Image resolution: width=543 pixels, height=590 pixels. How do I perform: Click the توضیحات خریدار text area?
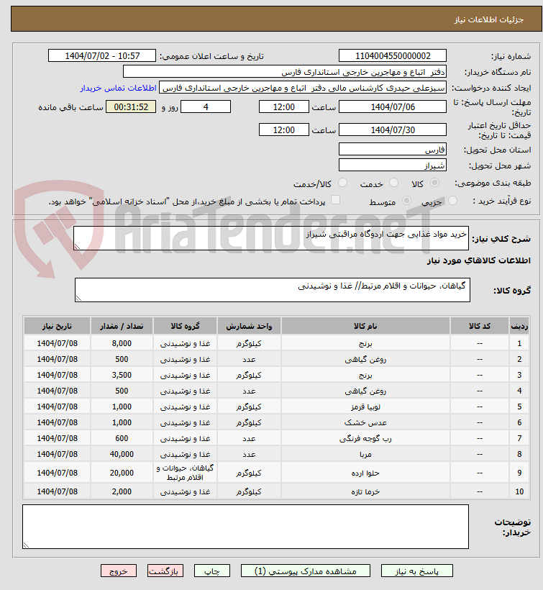pos(245,527)
